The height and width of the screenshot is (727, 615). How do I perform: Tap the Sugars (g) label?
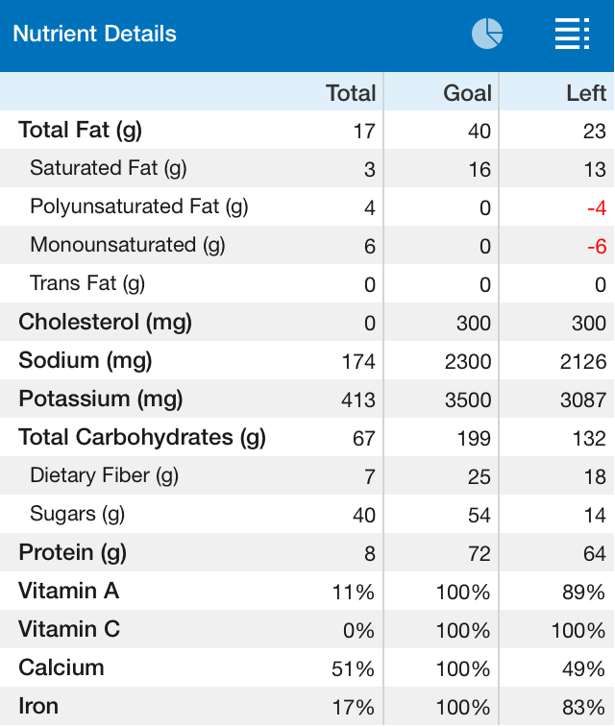point(78,514)
